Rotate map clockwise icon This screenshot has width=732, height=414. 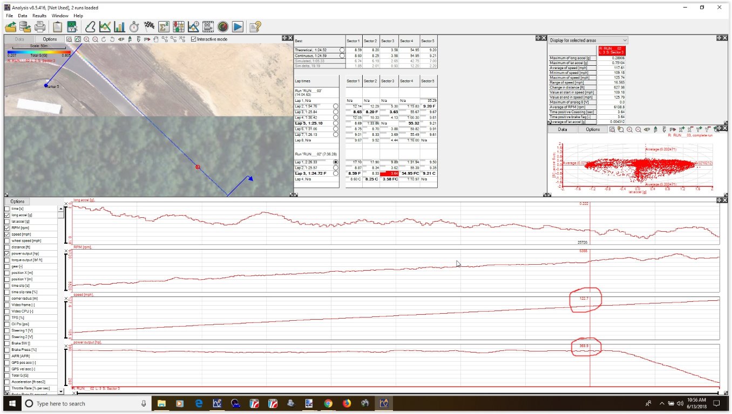point(104,39)
